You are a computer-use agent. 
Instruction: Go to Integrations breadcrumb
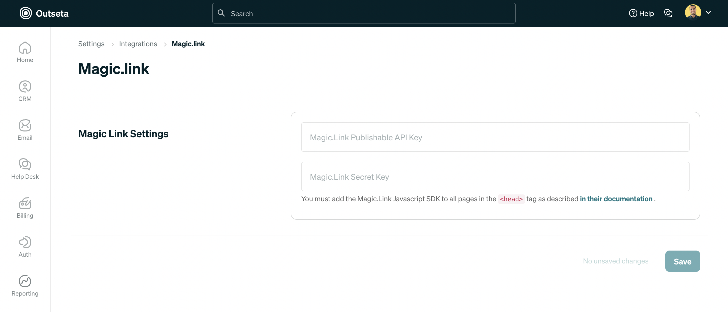(138, 44)
